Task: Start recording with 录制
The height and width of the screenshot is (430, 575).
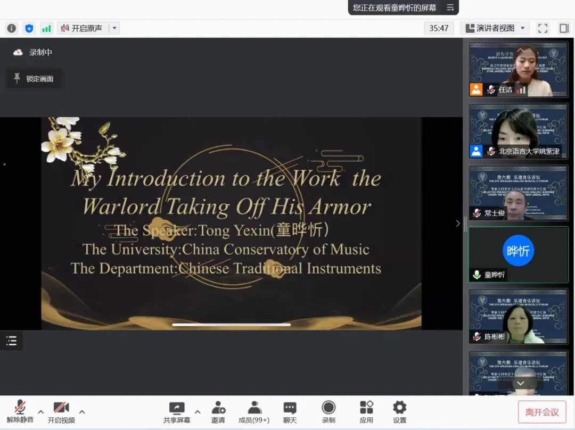Action: [x=328, y=412]
